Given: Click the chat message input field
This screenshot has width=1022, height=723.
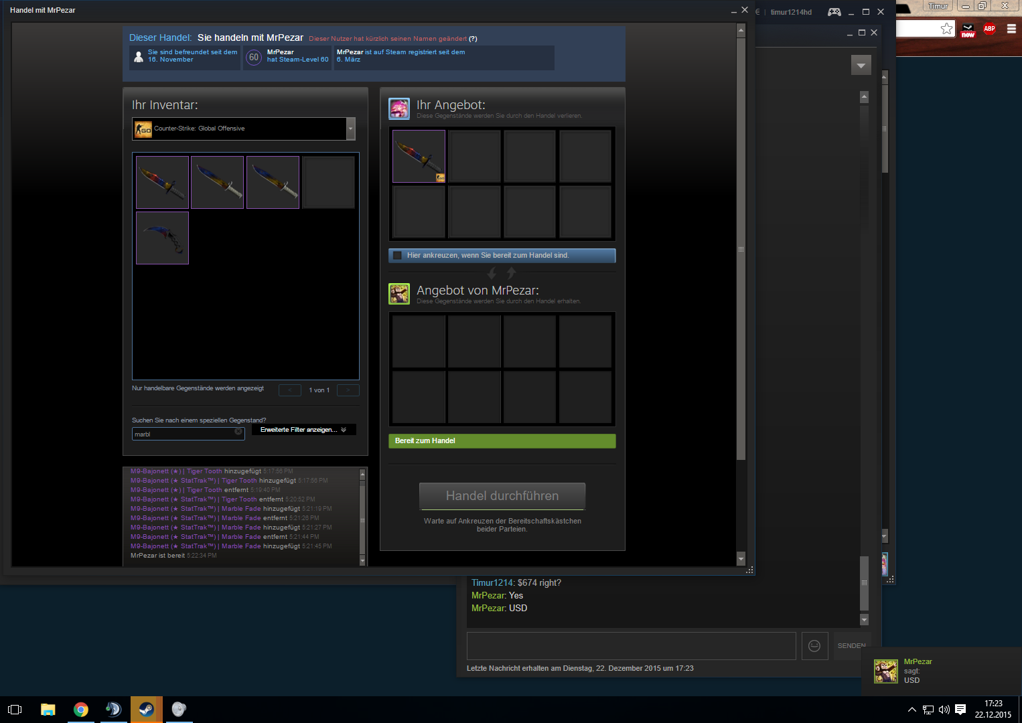Looking at the screenshot, I should [x=631, y=646].
